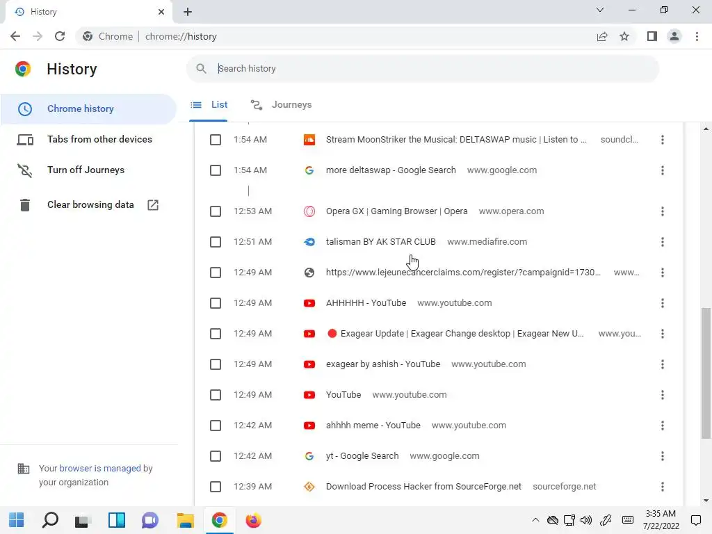Check the more deltaswap Google Search checkbox

click(x=216, y=170)
